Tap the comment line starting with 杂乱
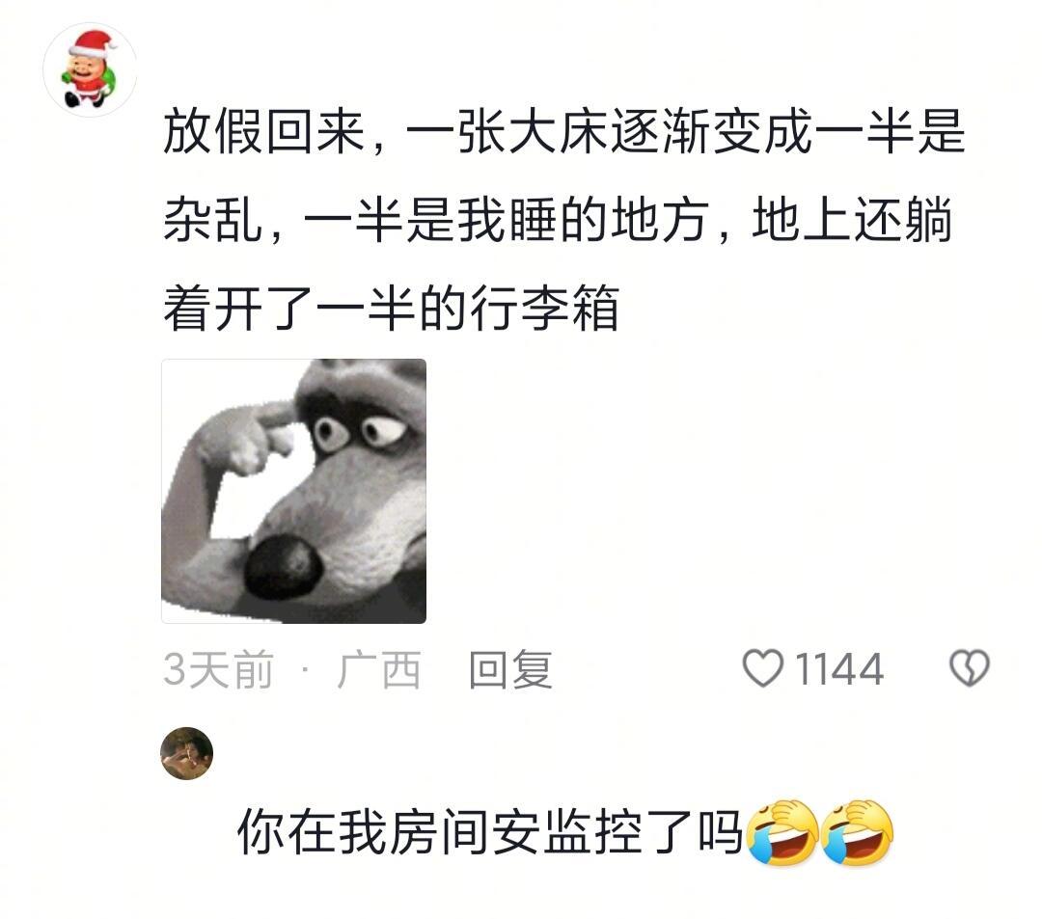Image resolution: width=1042 pixels, height=919 pixels. pyautogui.click(x=558, y=220)
